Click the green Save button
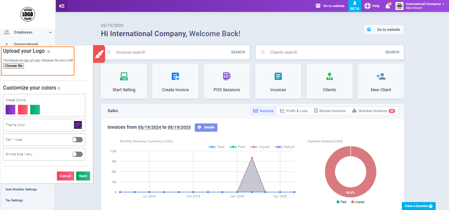The height and width of the screenshot is (210, 449). [83, 176]
